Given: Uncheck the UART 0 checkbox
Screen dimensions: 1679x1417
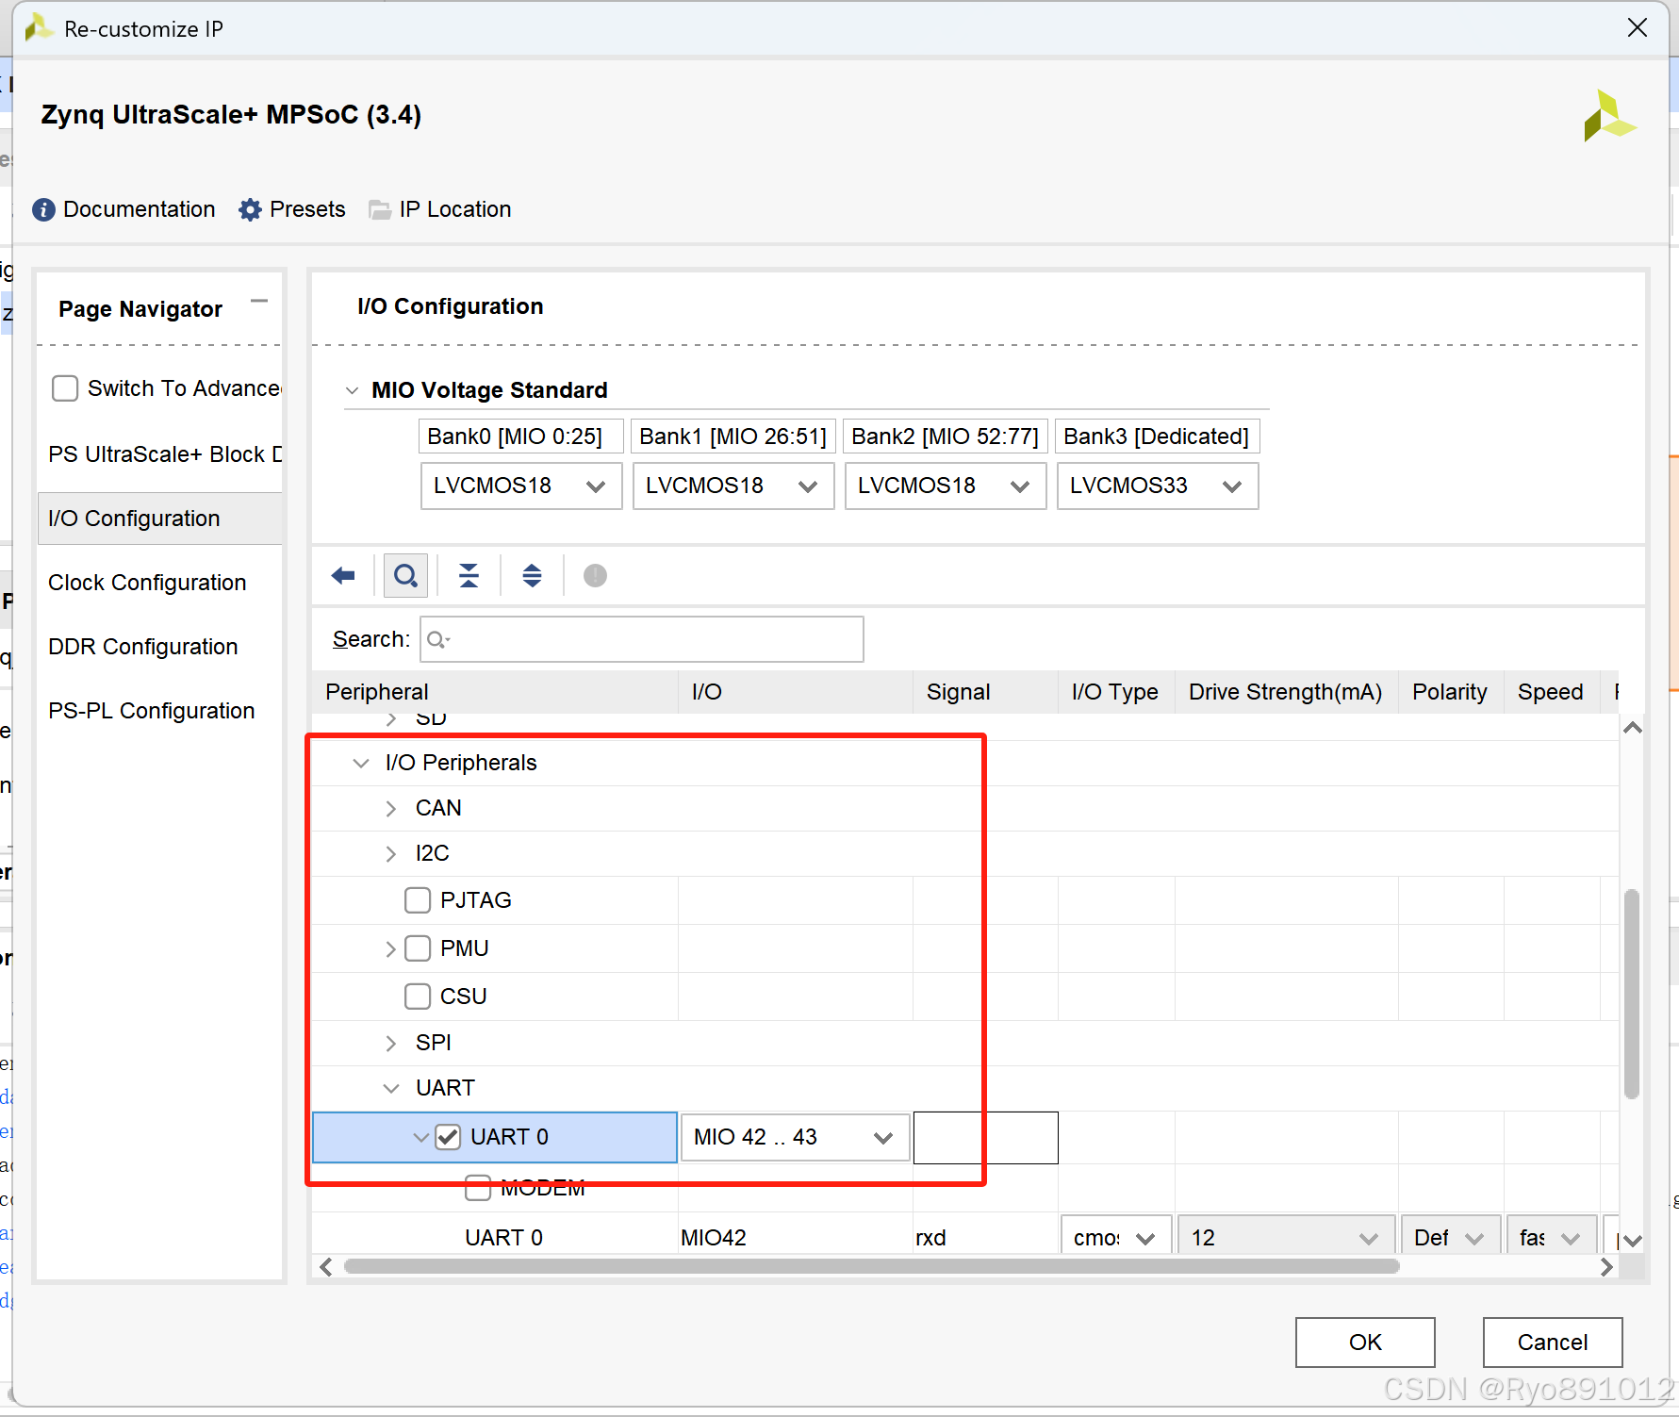Looking at the screenshot, I should coord(448,1137).
